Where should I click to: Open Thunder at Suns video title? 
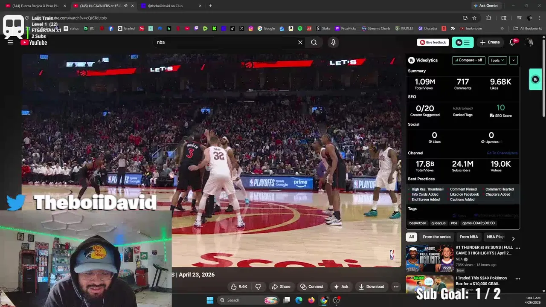click(484, 250)
